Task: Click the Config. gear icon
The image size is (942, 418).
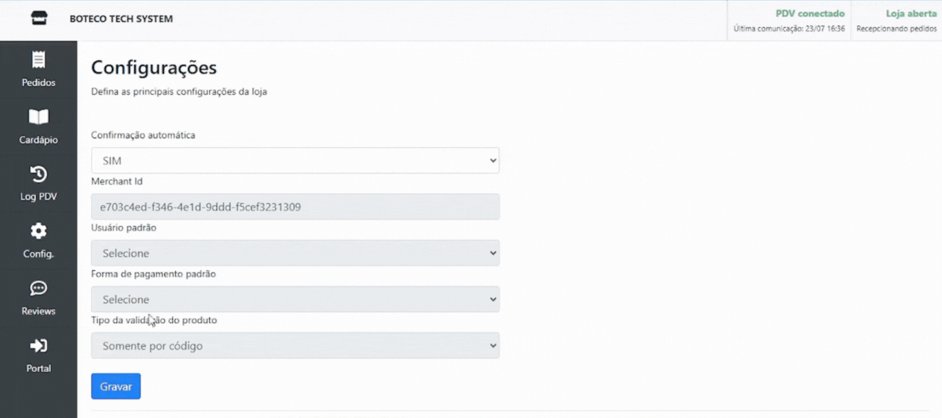Action: [x=39, y=231]
